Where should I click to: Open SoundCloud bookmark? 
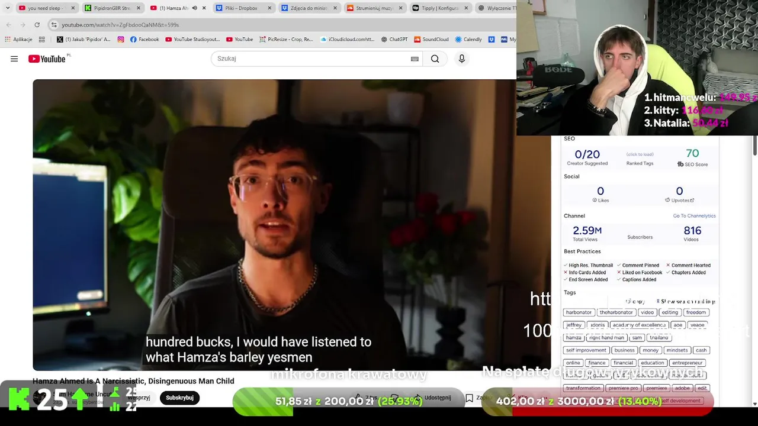pyautogui.click(x=431, y=40)
